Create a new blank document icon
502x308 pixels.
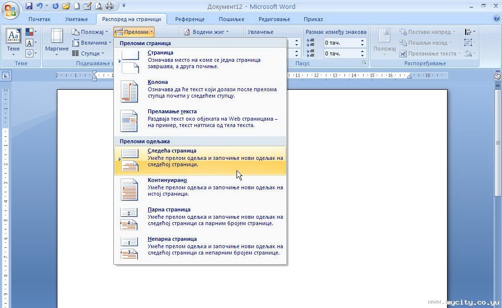coord(77,6)
